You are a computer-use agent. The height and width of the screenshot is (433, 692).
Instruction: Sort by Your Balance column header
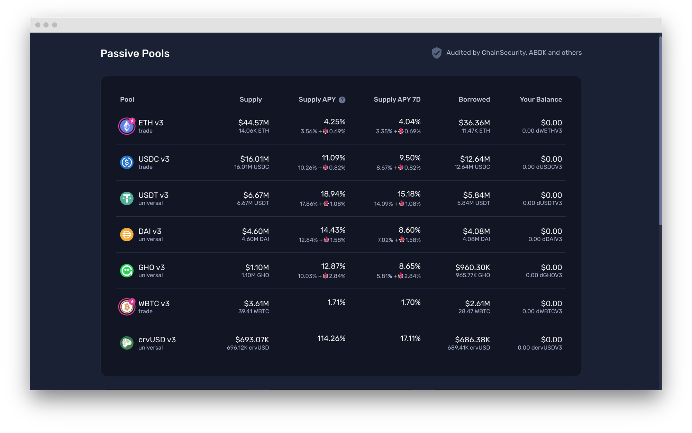tap(540, 100)
